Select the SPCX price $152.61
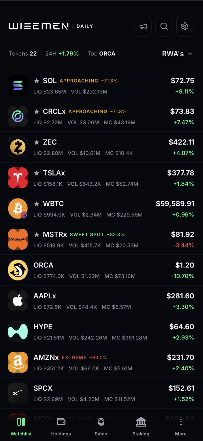This screenshot has height=441, width=203. (181, 388)
